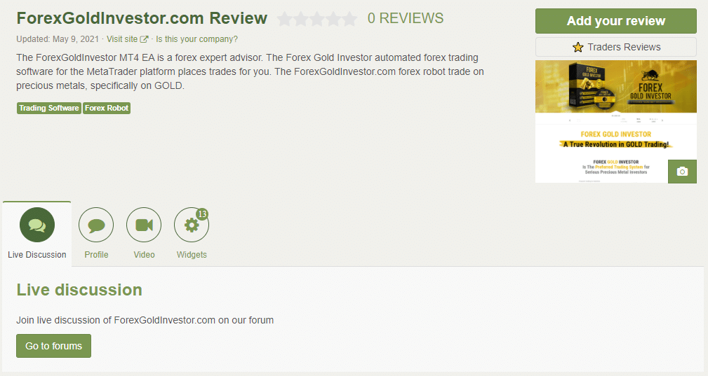Open the Traders Reviews button
The image size is (708, 376).
616,47
